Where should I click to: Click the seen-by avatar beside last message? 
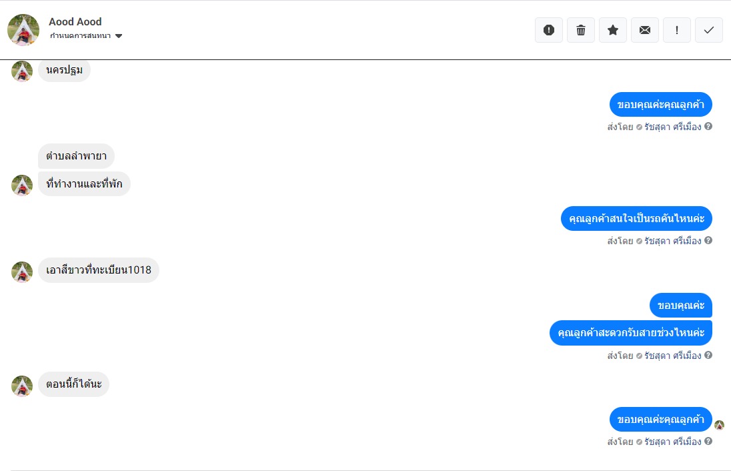(x=719, y=425)
